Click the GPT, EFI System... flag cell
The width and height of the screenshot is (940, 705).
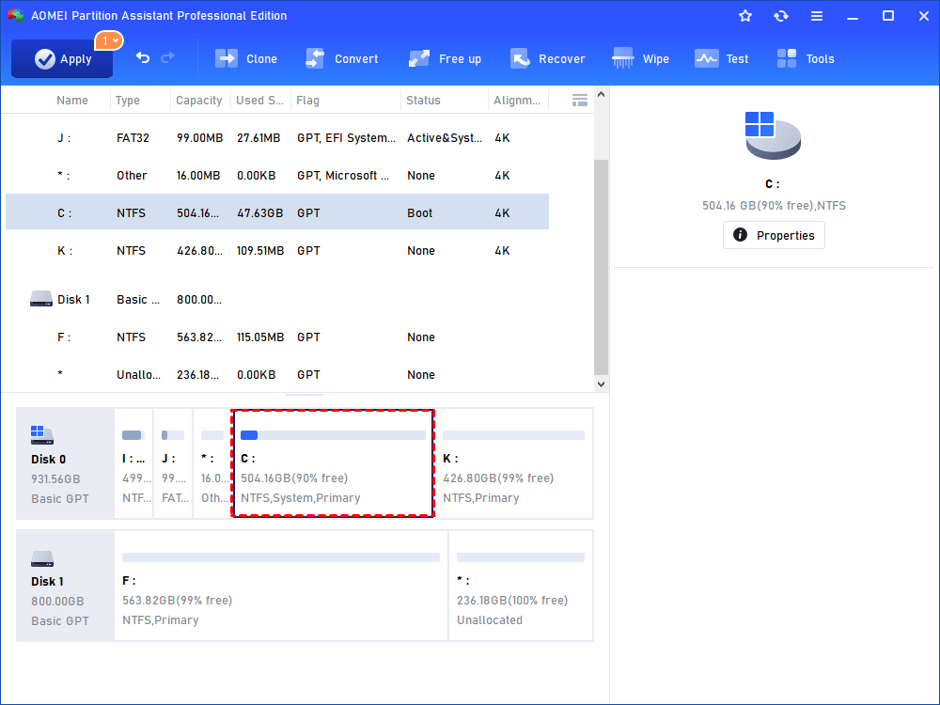(346, 138)
